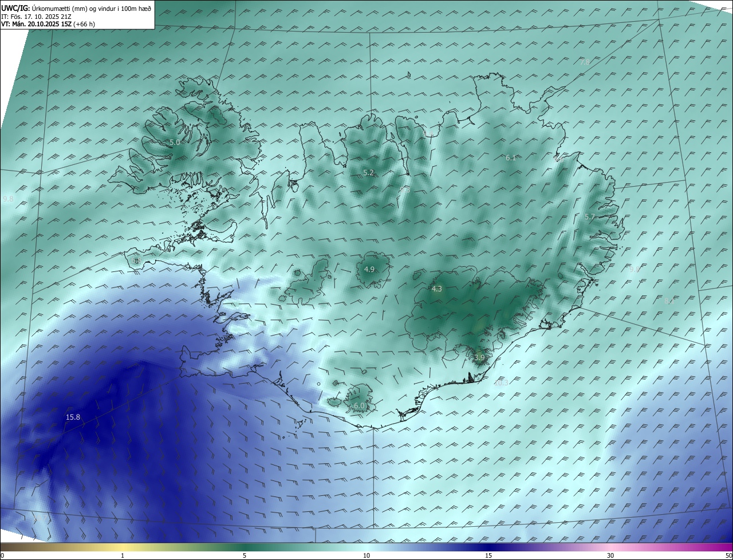The image size is (733, 560).
Task: Click the 6.0 value on the southern glacier
Action: pos(359,405)
